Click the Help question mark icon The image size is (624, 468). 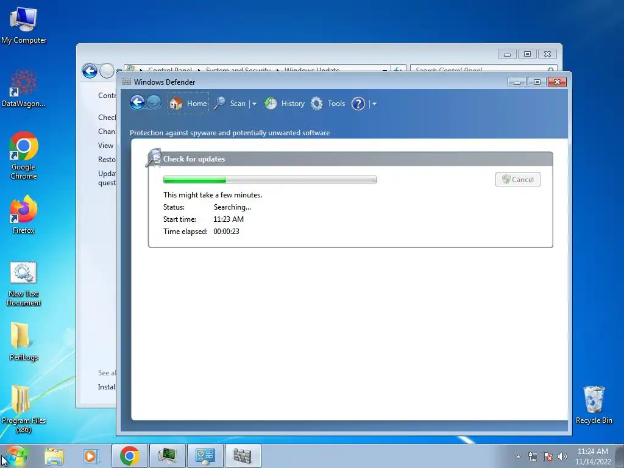358,104
